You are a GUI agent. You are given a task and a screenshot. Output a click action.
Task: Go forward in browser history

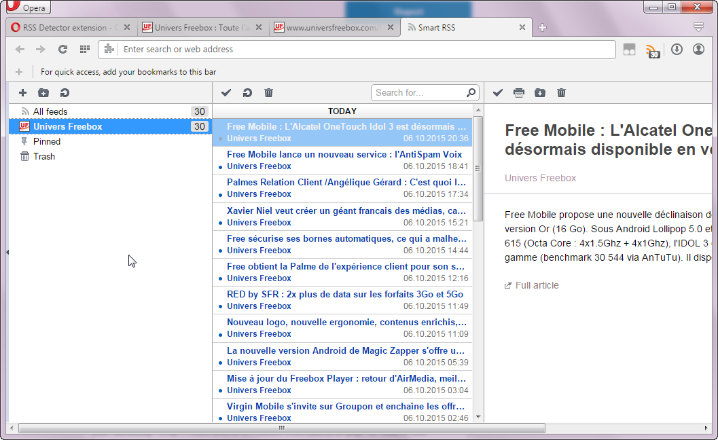click(41, 50)
